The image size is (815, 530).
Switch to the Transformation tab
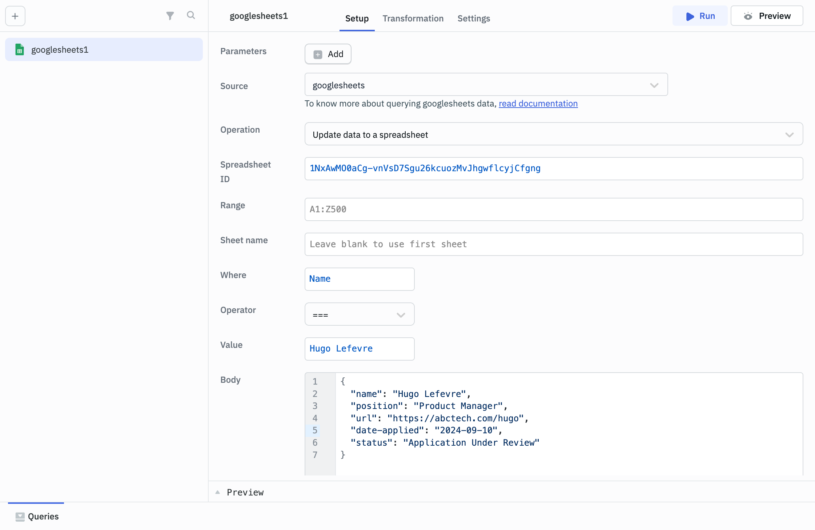point(413,19)
